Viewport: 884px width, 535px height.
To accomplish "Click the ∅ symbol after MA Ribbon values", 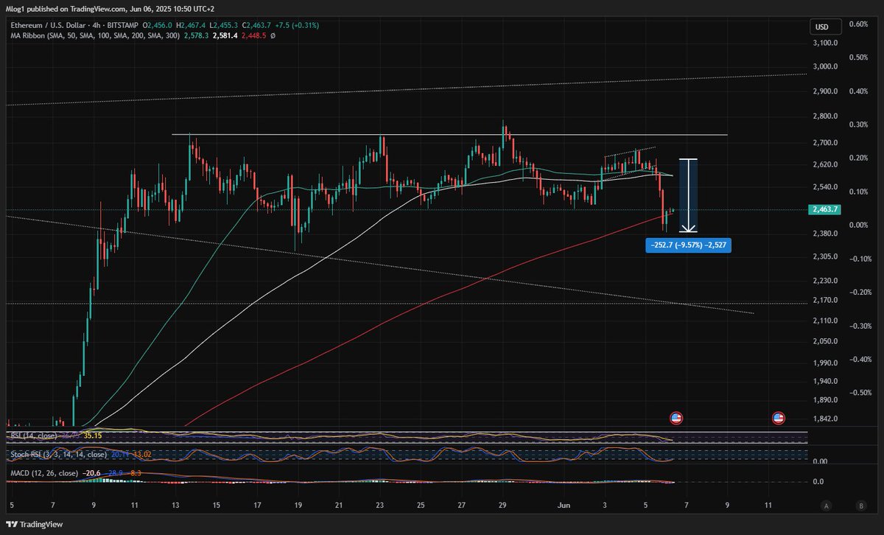I will (273, 35).
